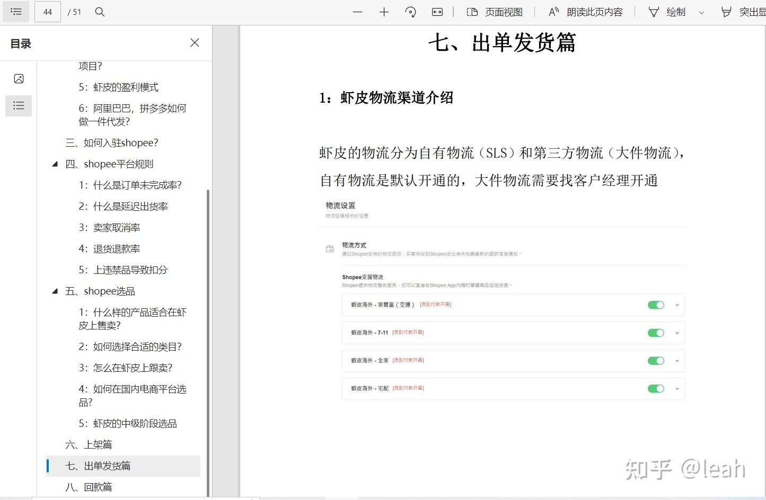The height and width of the screenshot is (500, 766).
Task: Open 六、上架篇 in the outline
Action: coord(89,444)
